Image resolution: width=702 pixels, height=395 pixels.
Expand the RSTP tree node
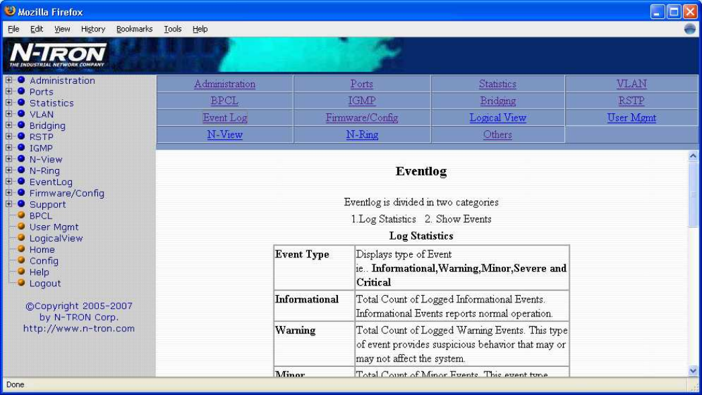tap(9, 136)
